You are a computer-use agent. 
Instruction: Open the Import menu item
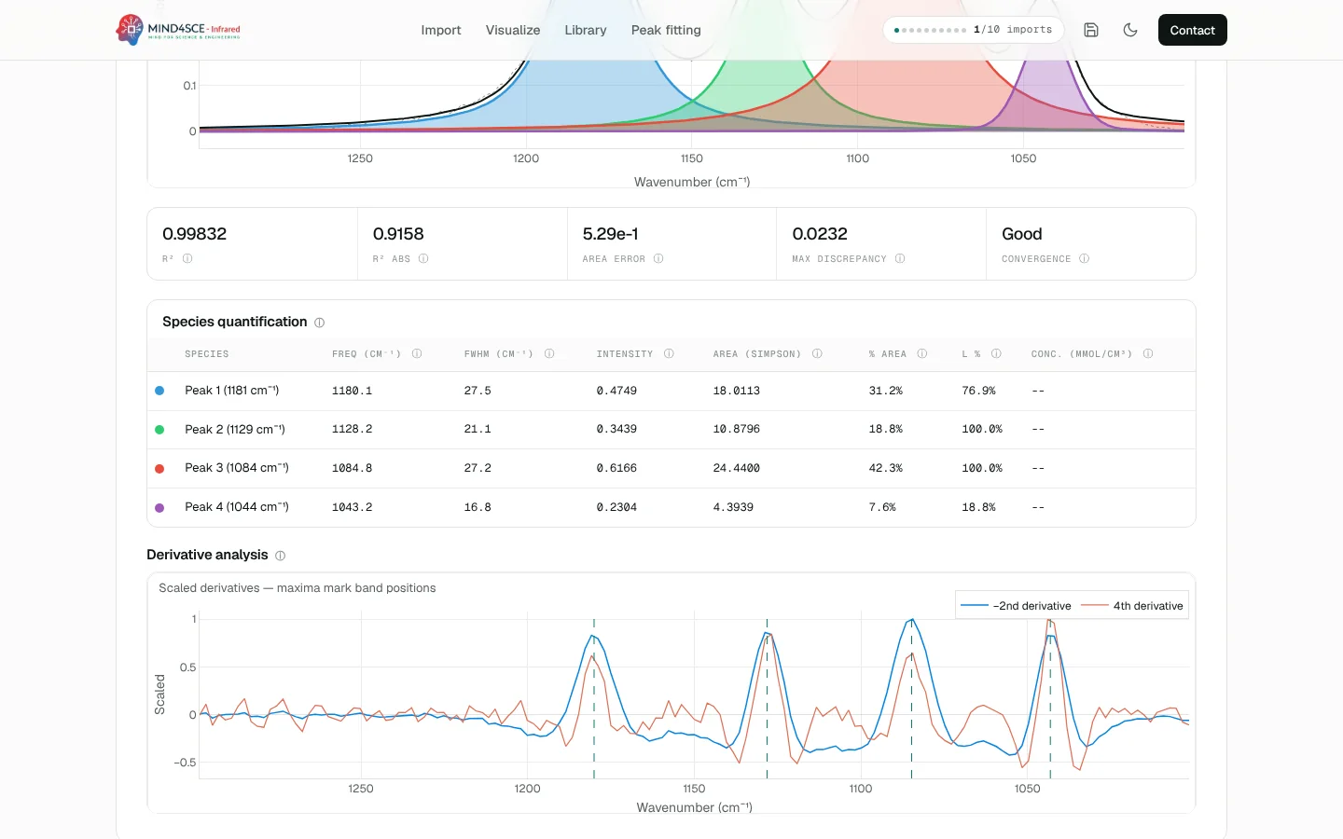click(441, 30)
